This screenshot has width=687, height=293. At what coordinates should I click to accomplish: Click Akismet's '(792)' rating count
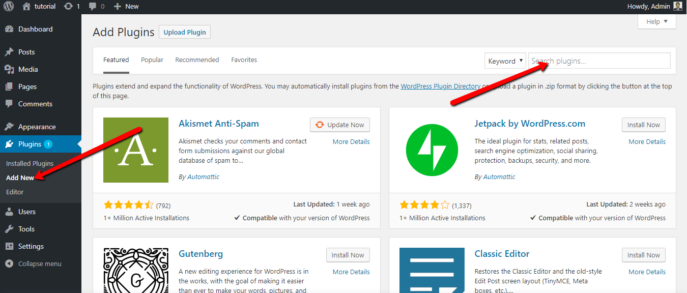163,206
